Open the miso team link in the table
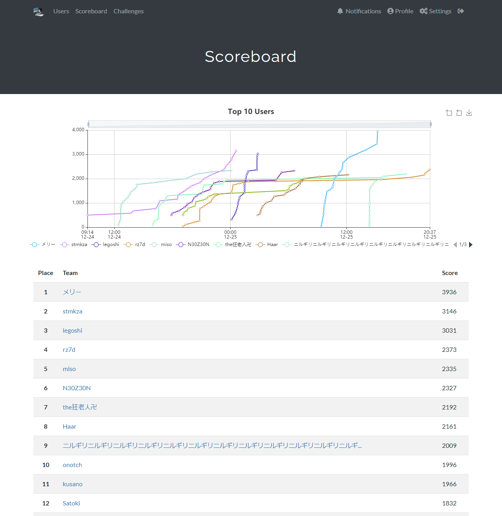The image size is (502, 516). pyautogui.click(x=69, y=369)
